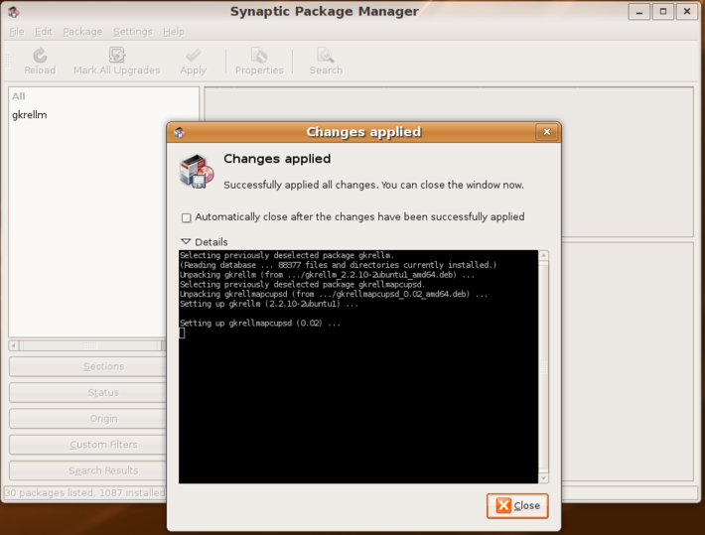Image resolution: width=705 pixels, height=535 pixels.
Task: Open the Package menu
Action: (x=82, y=32)
